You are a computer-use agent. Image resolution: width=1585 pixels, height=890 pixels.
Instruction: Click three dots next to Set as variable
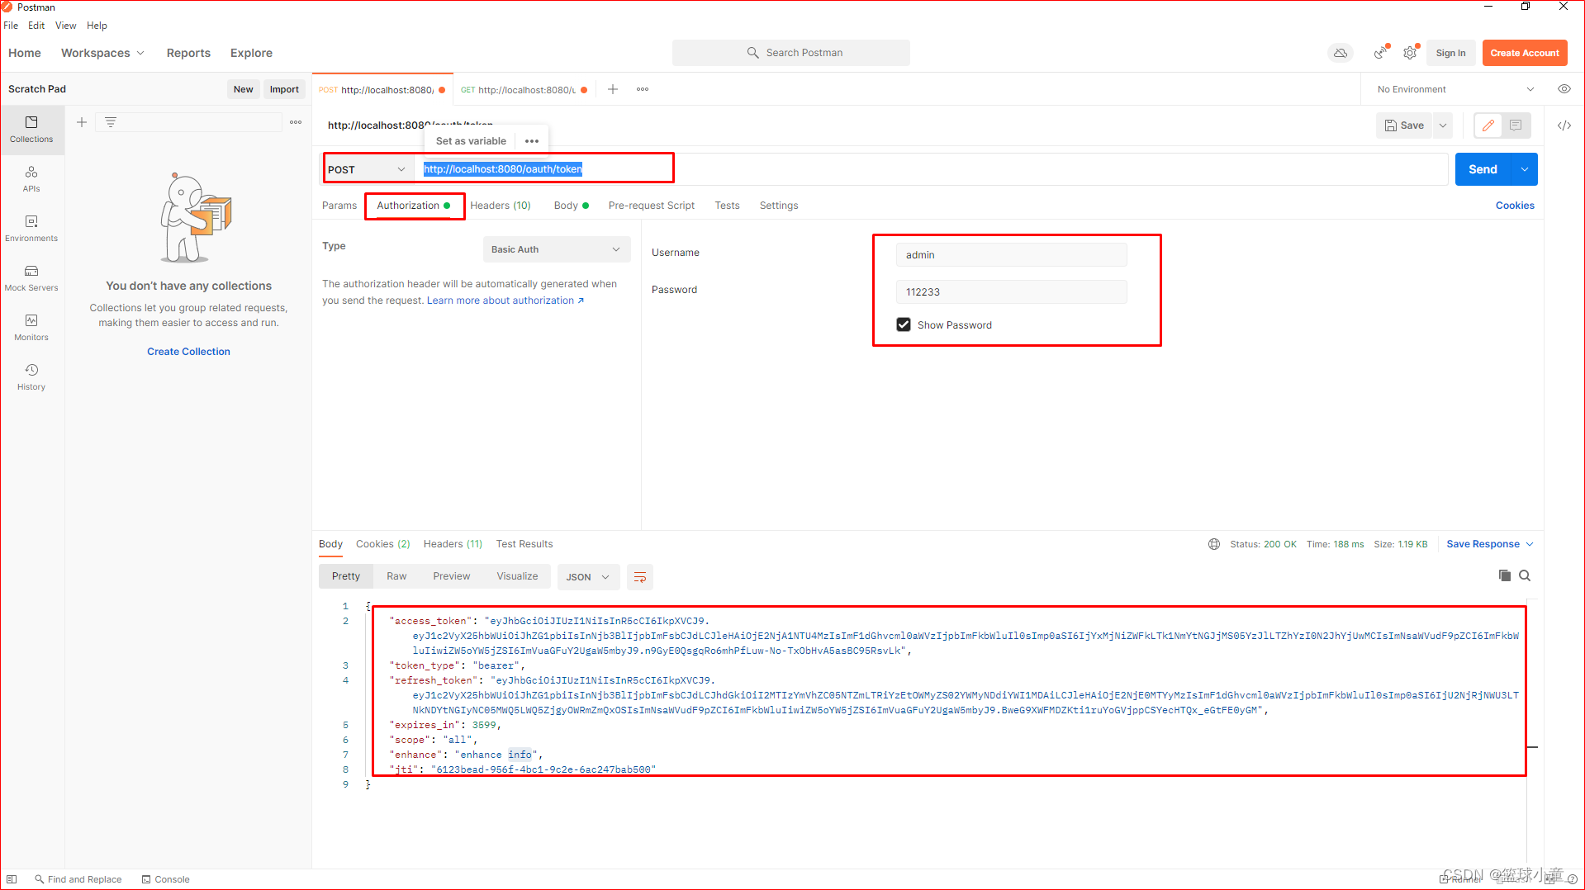(x=532, y=141)
